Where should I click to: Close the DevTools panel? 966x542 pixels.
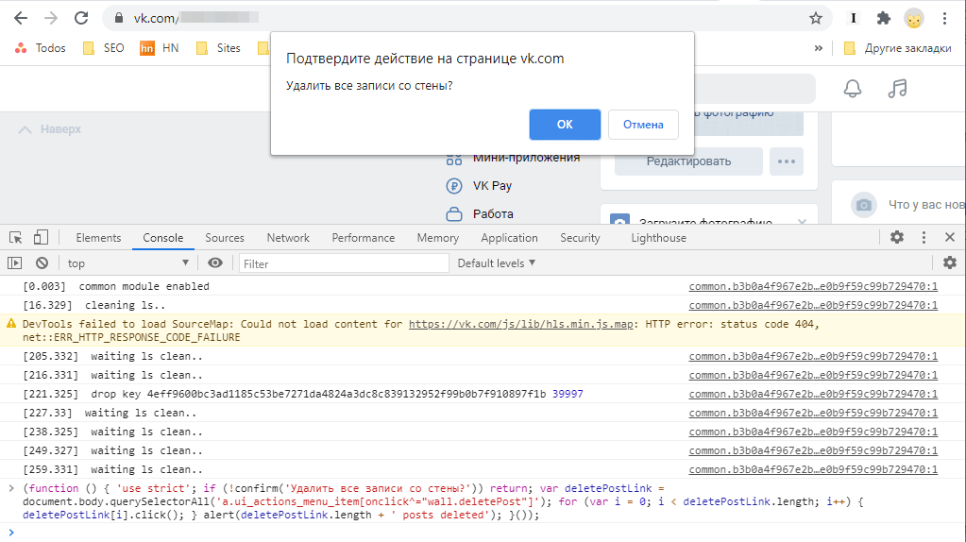click(950, 237)
